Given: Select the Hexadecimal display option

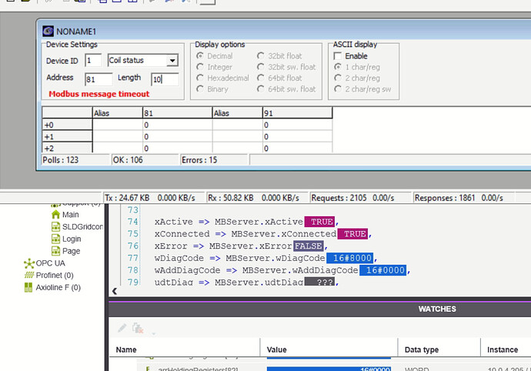Looking at the screenshot, I should (200, 78).
